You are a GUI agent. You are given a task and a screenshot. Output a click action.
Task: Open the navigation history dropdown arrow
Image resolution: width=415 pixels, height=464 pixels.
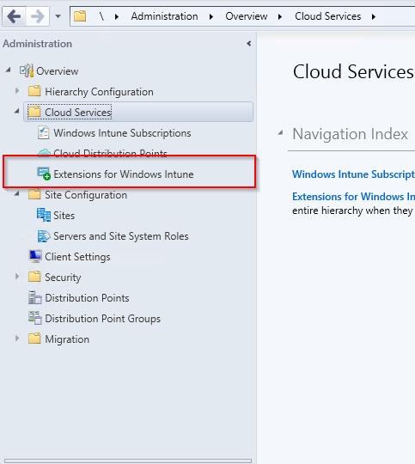point(58,16)
